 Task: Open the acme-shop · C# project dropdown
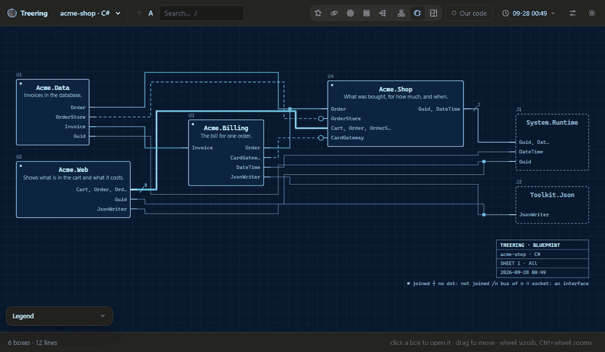[x=90, y=13]
